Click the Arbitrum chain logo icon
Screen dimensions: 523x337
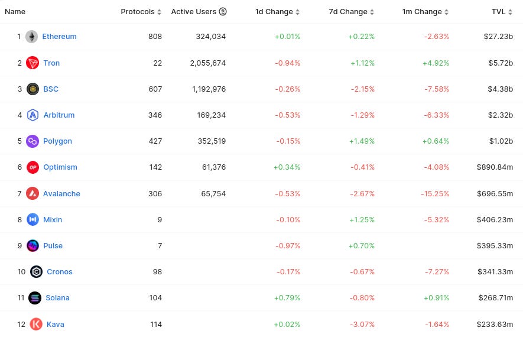coord(33,115)
